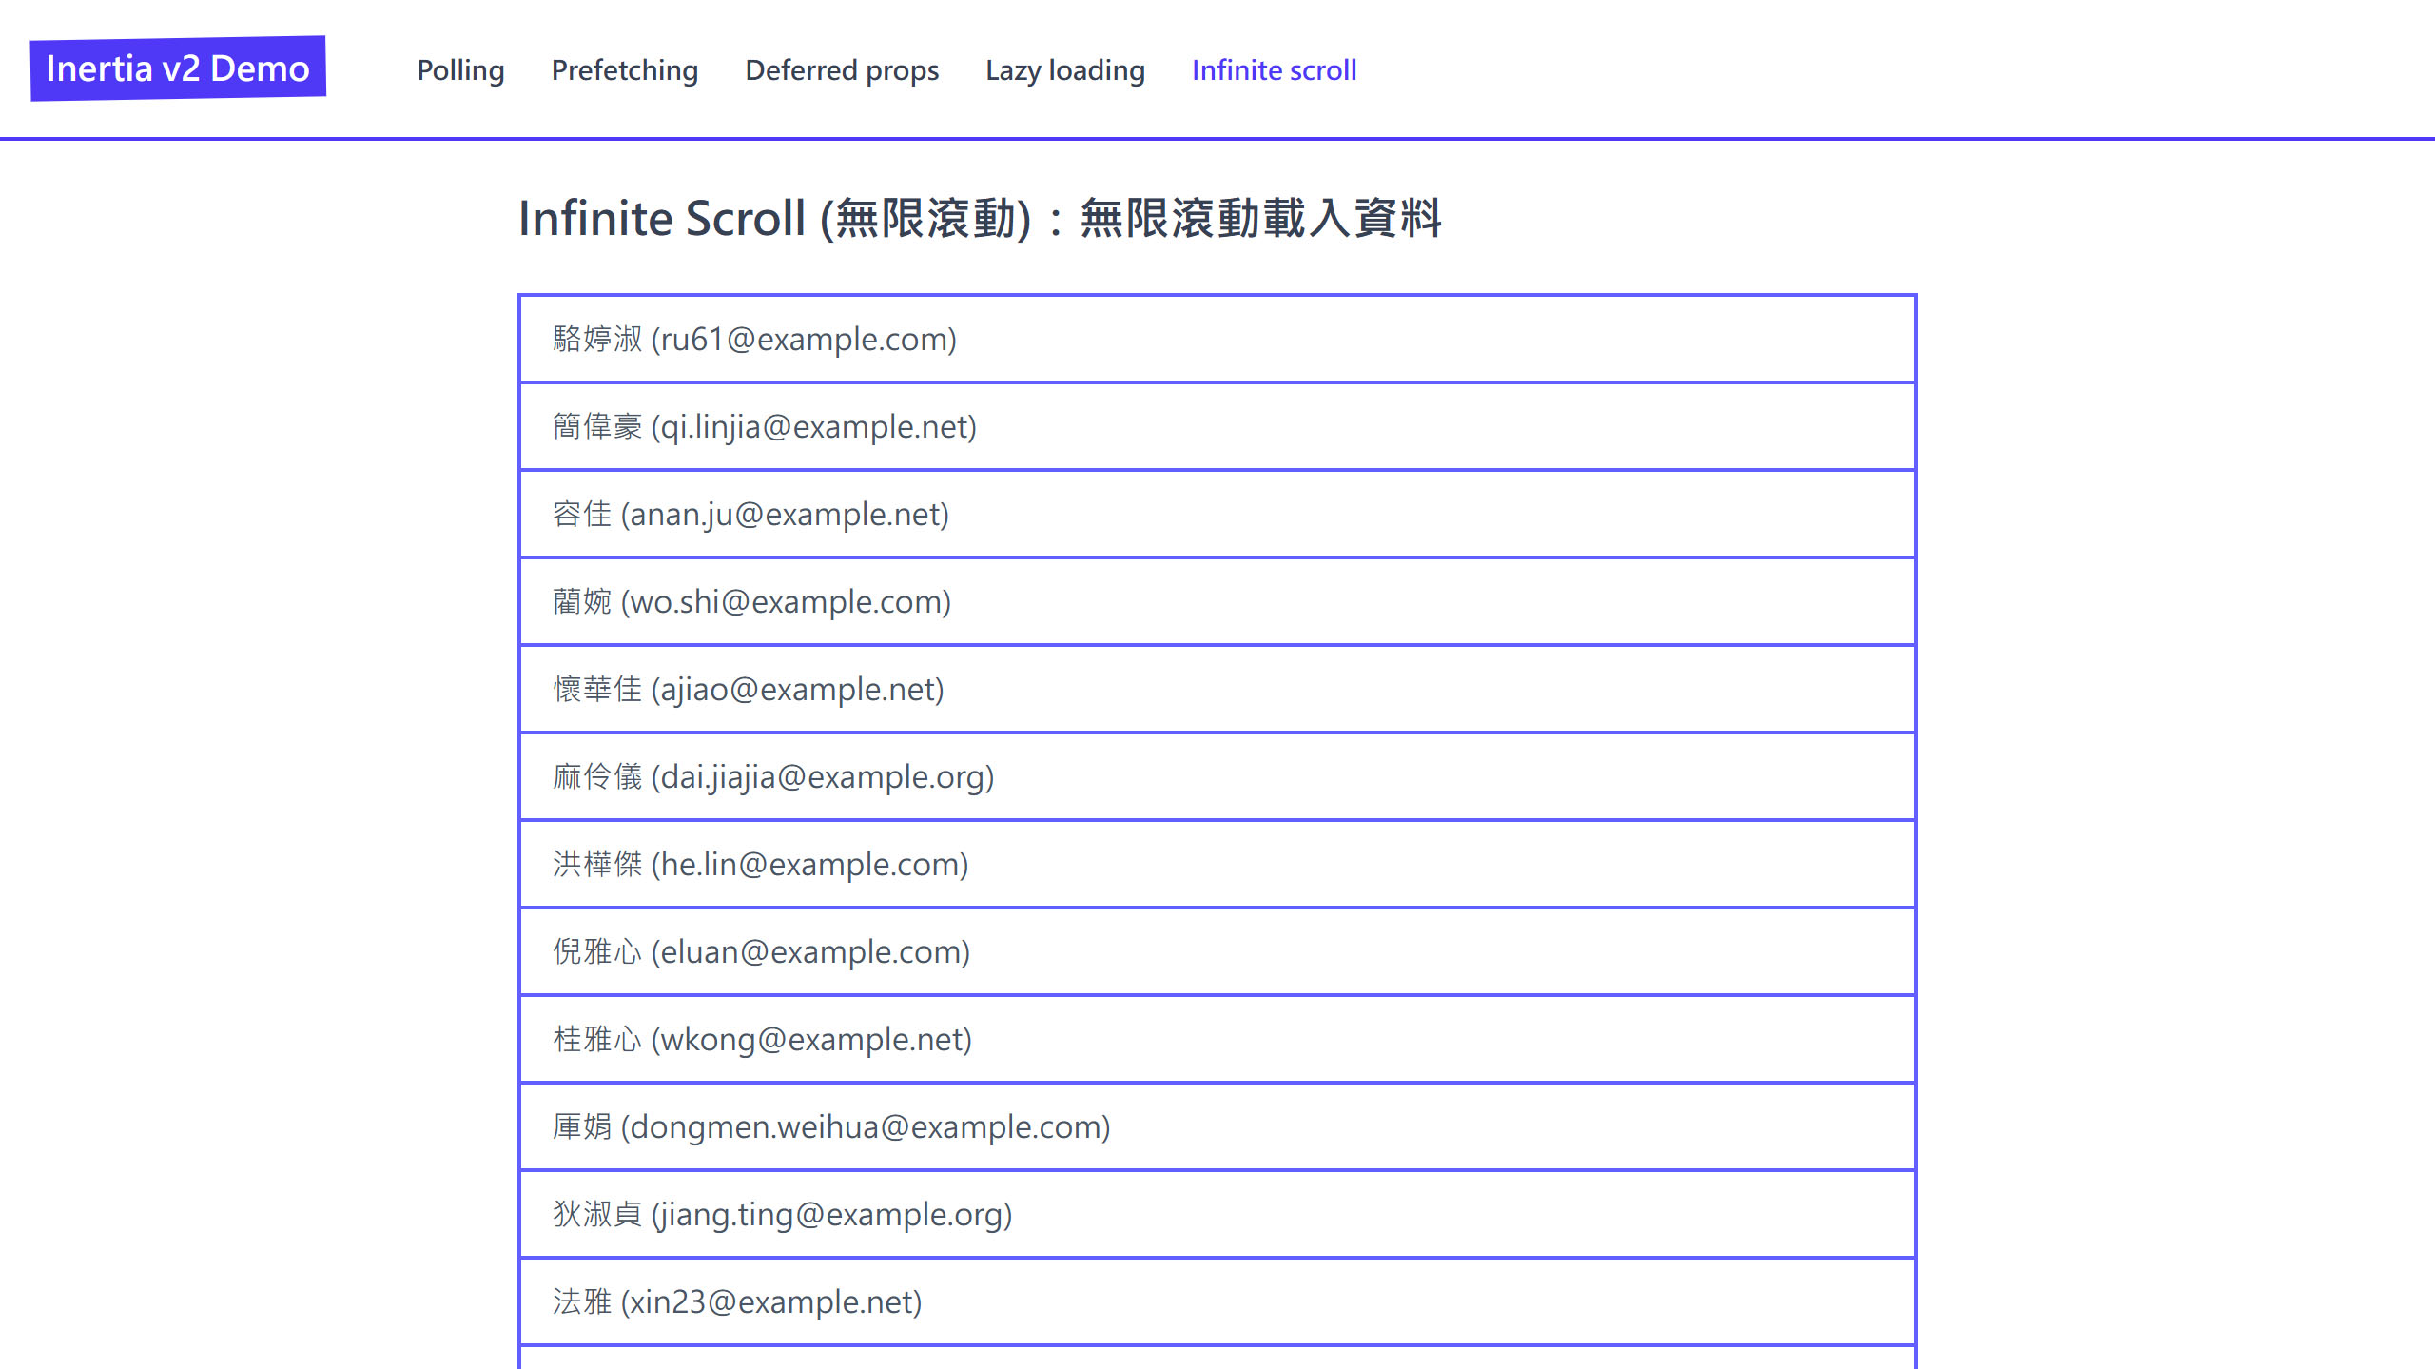Image resolution: width=2435 pixels, height=1369 pixels.
Task: Navigate to the Prefetching demo
Action: tap(624, 70)
